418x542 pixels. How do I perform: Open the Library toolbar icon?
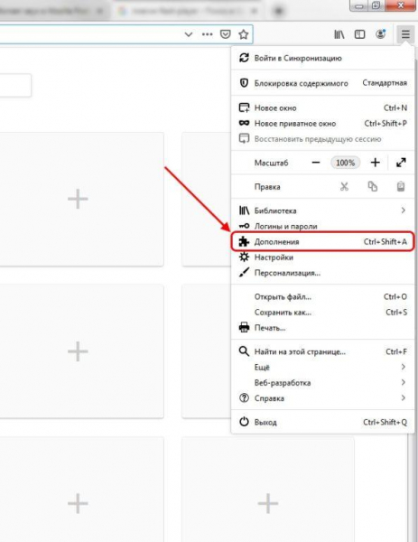[339, 34]
